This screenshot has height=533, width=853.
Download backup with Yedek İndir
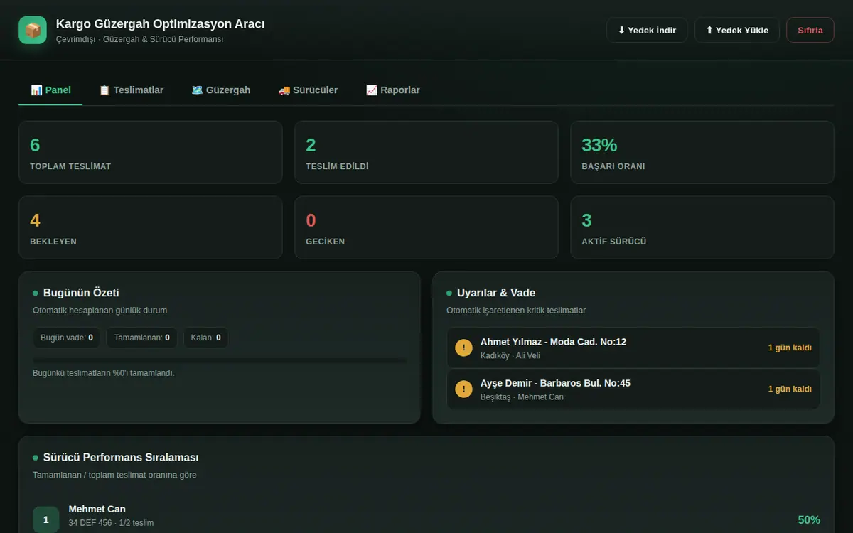tap(647, 30)
